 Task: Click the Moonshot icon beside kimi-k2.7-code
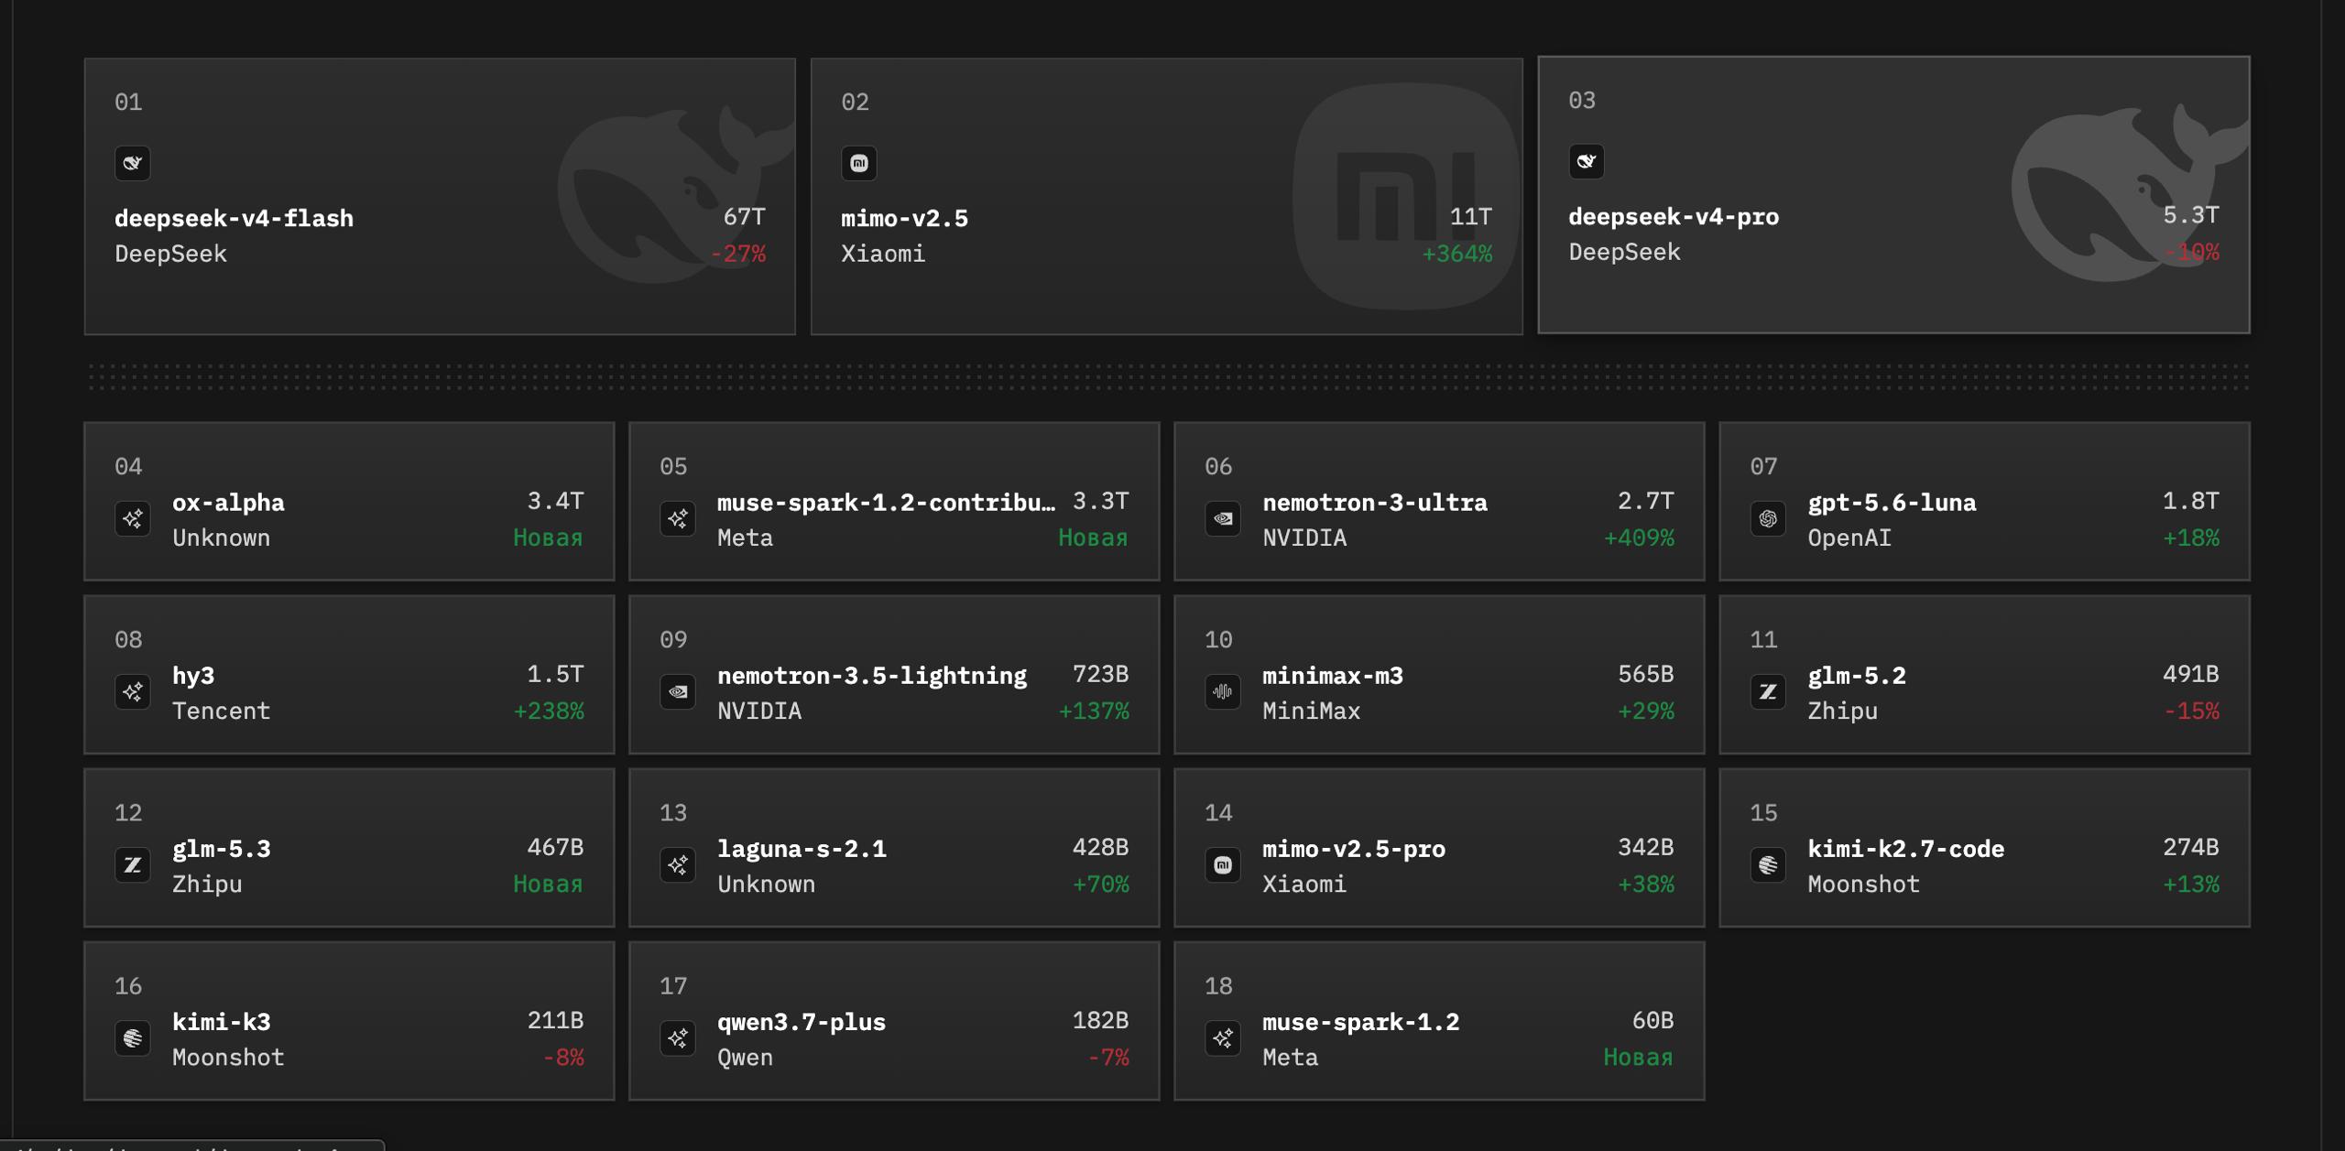coord(1768,865)
